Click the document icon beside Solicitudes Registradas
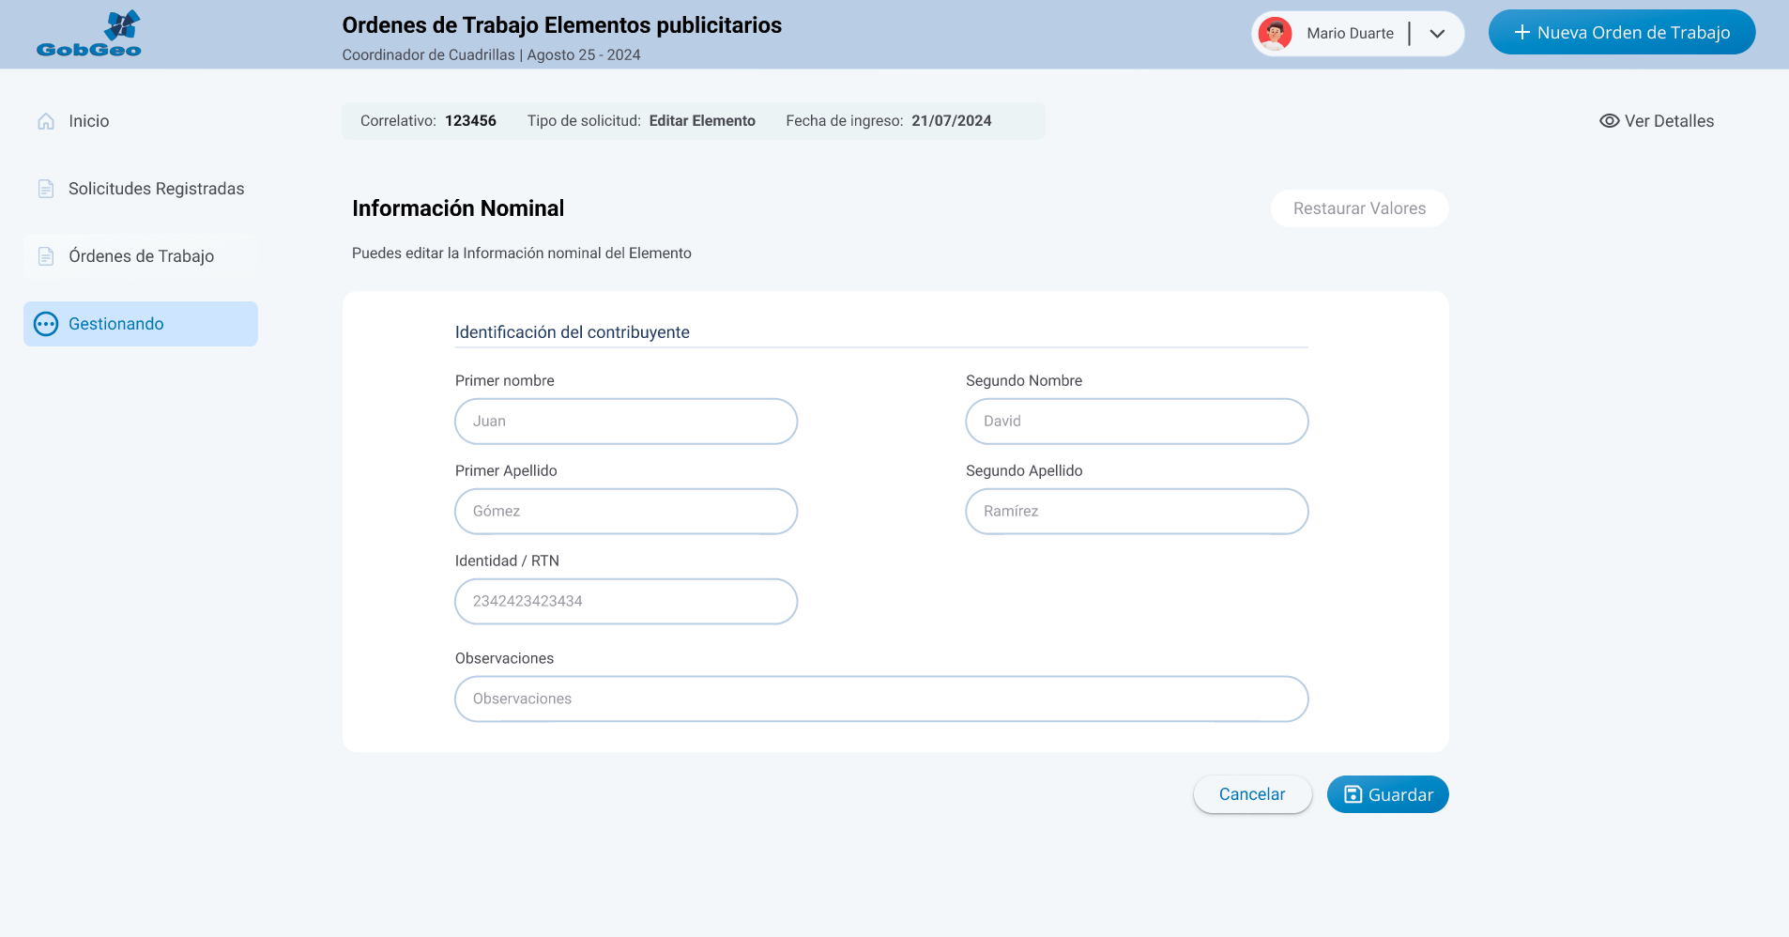Viewport: 1789px width, 937px height. click(x=46, y=189)
